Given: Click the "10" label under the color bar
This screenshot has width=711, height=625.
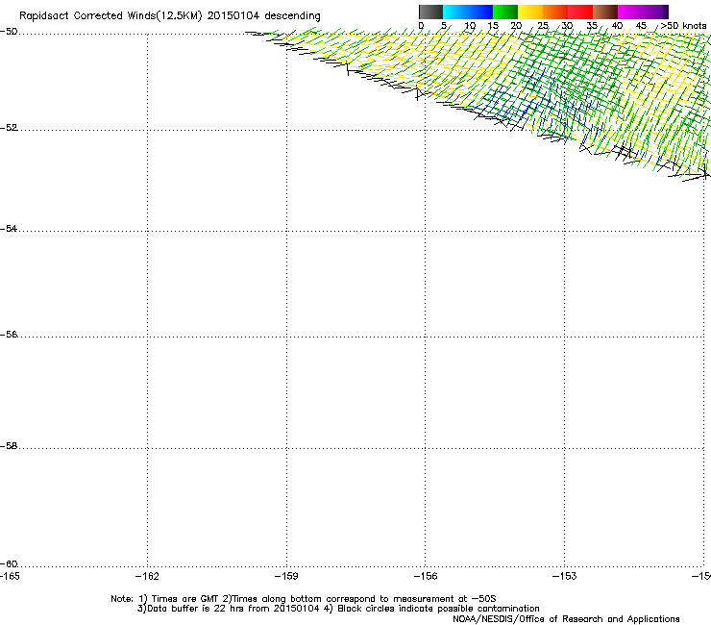Looking at the screenshot, I should tap(470, 26).
